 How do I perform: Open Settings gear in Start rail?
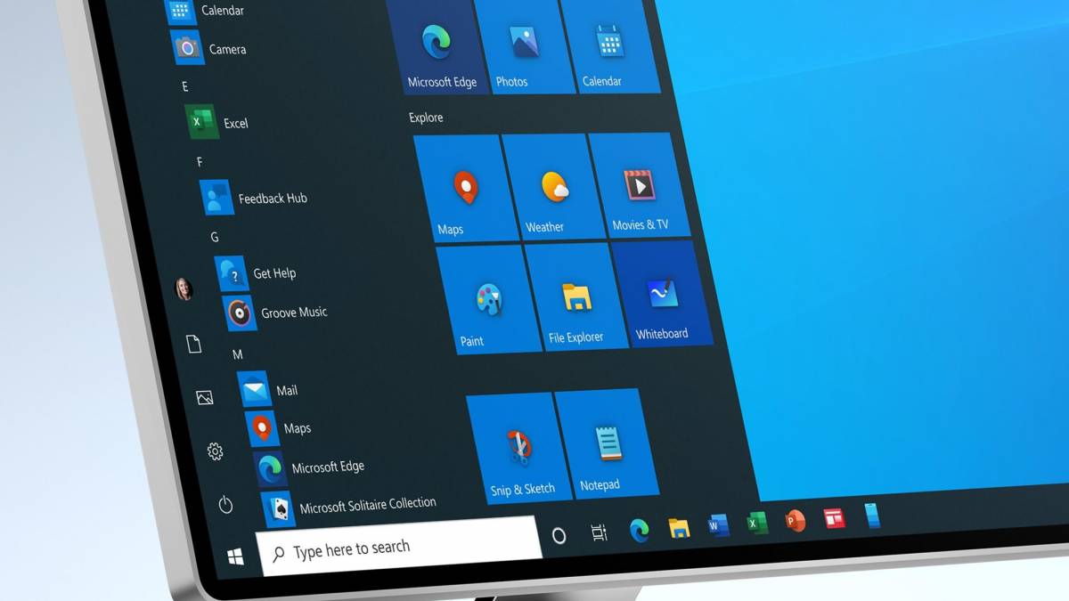coord(215,451)
